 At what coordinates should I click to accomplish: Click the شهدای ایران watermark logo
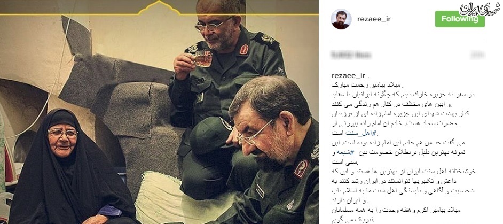point(480,9)
